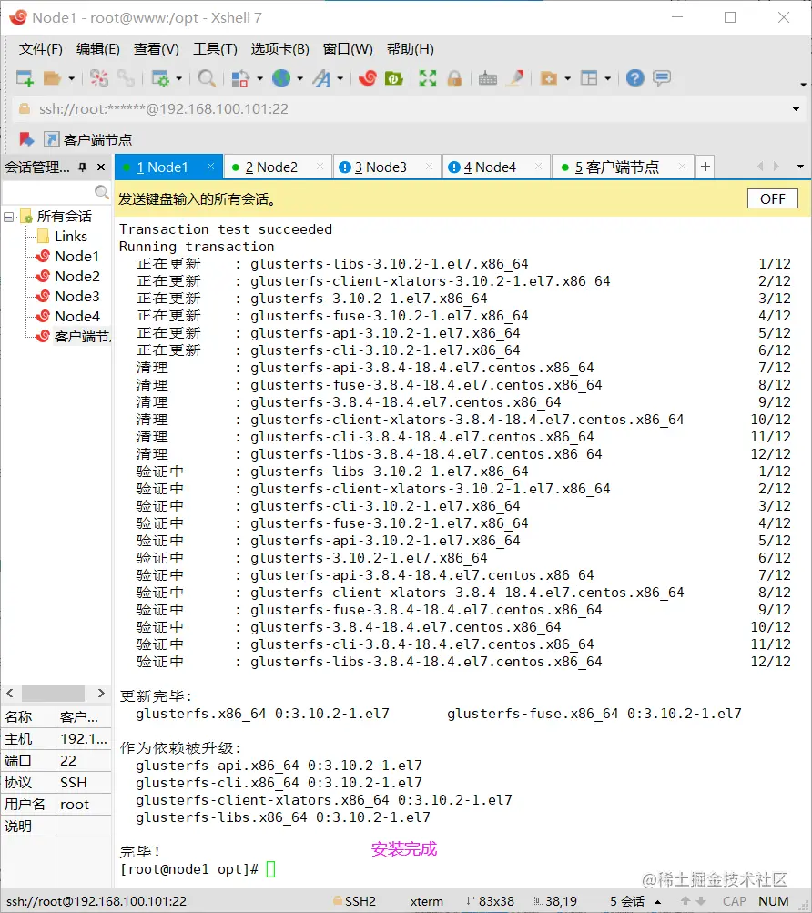Open the font settings icon
This screenshot has width=812, height=913.
pos(321,78)
